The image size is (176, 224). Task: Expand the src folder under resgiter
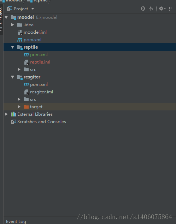19,99
